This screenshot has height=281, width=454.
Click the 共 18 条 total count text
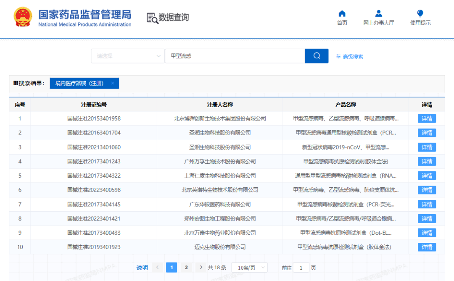pos(217,268)
